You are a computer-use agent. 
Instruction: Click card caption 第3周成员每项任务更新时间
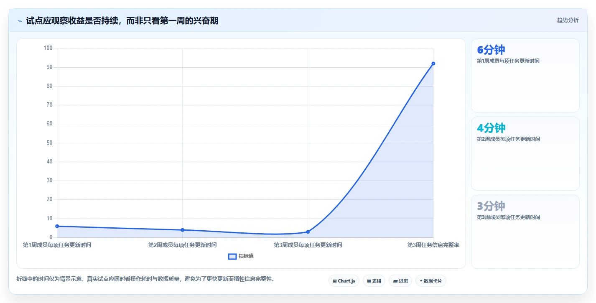[508, 217]
